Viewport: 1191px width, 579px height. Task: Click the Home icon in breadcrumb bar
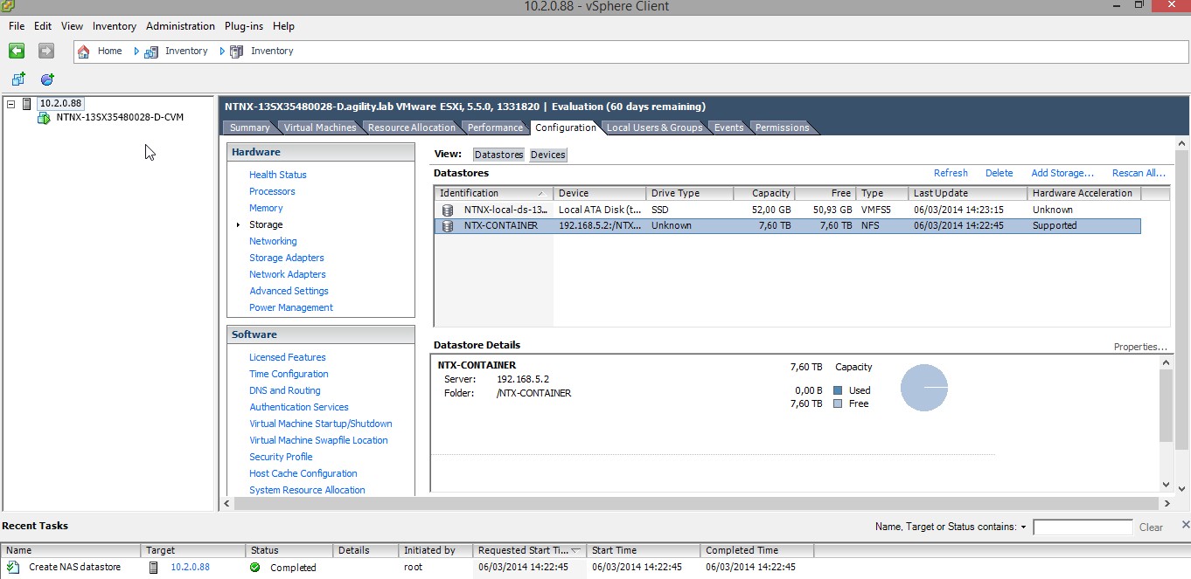(x=84, y=52)
